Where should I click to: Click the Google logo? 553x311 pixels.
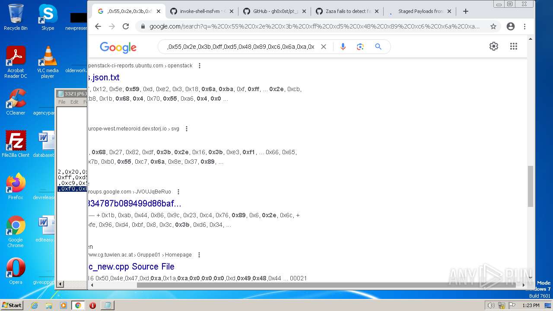[118, 47]
